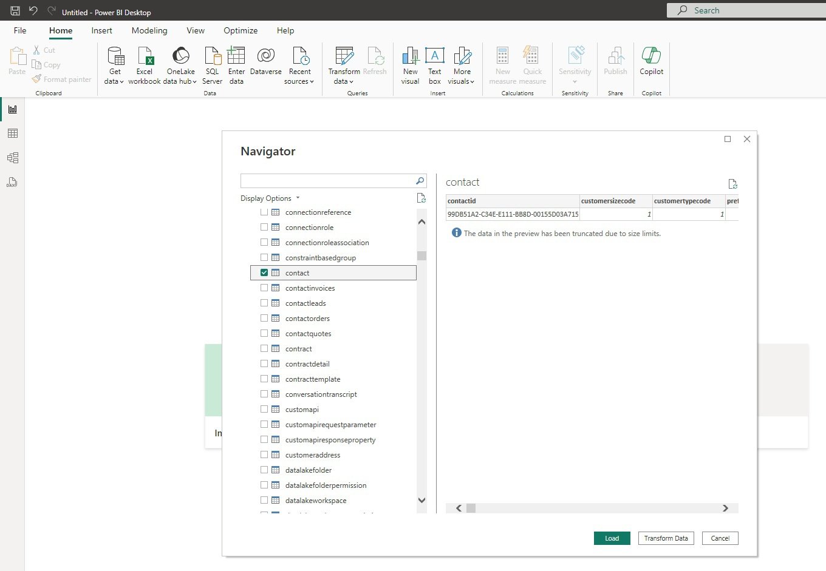This screenshot has height=571, width=826.
Task: Open Display Options dropdown
Action: (x=270, y=198)
